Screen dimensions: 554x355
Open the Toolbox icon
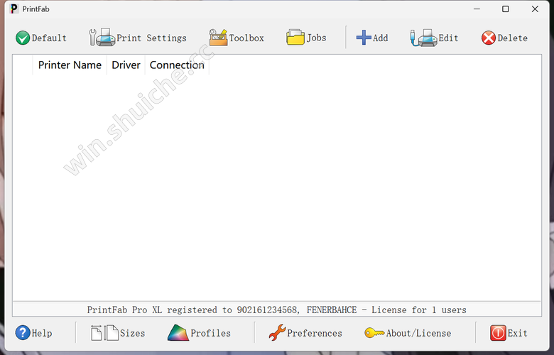click(218, 38)
